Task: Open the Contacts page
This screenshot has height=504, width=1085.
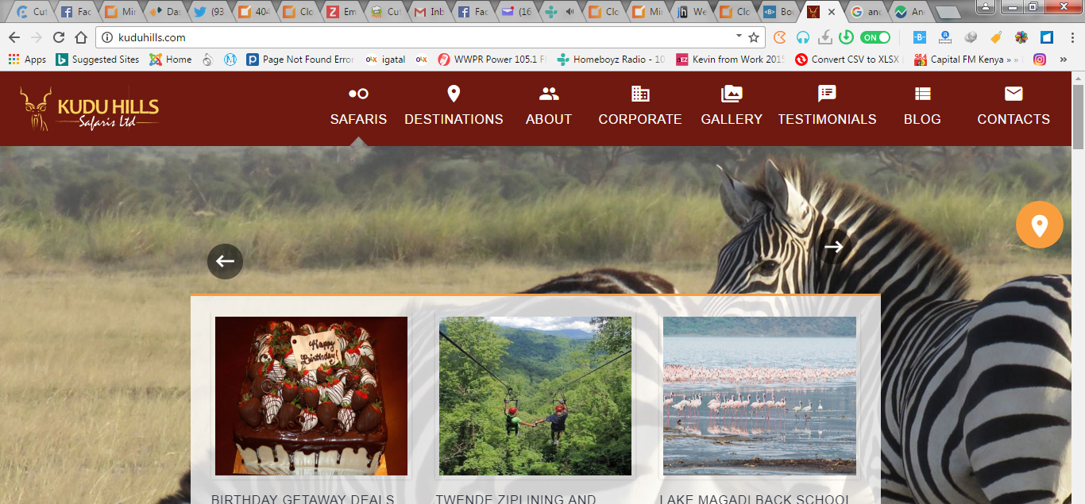Action: tap(1014, 107)
